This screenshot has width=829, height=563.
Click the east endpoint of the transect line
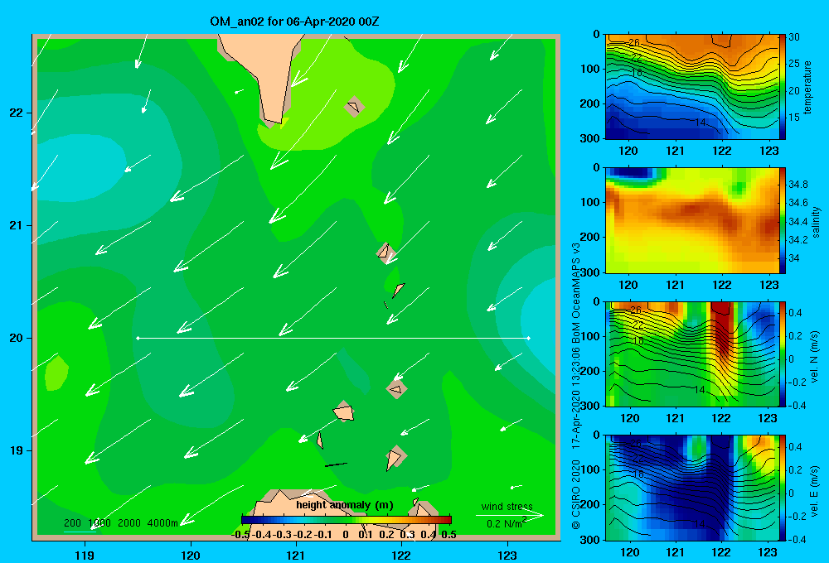point(529,338)
